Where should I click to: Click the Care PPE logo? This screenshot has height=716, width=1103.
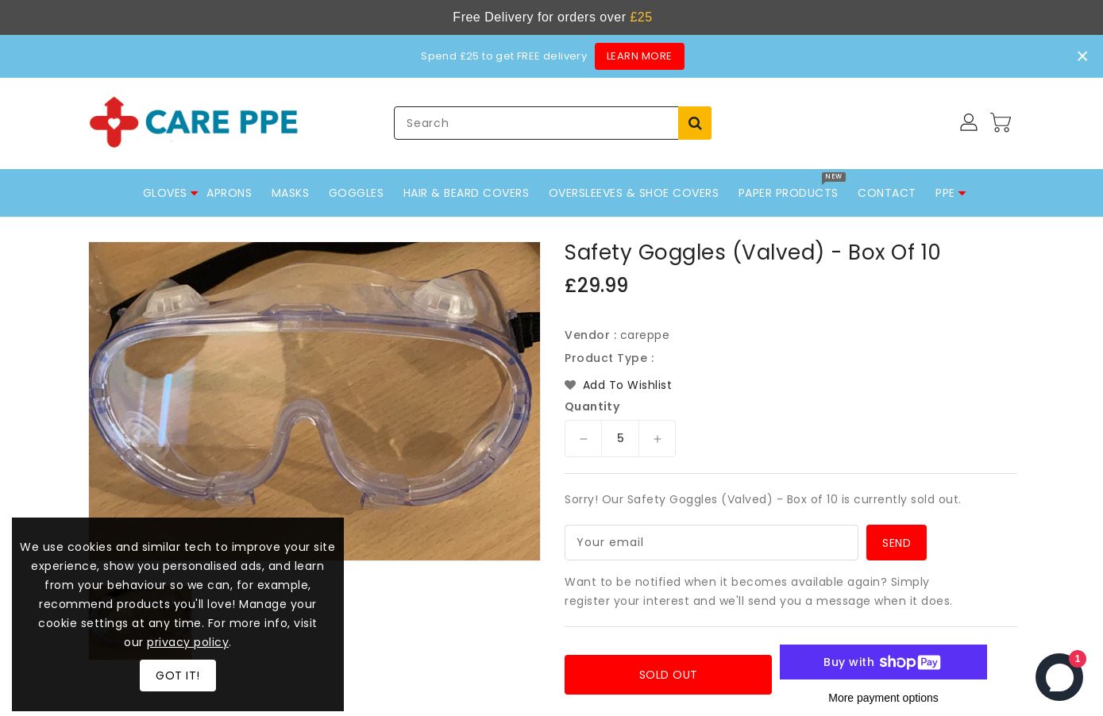click(x=194, y=122)
